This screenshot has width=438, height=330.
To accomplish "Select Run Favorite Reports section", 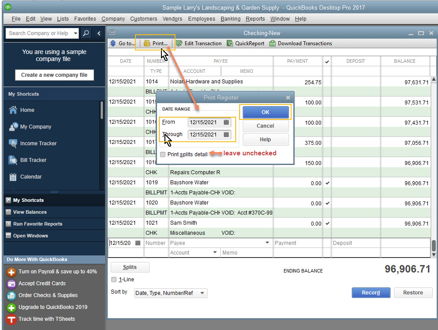I will tap(54, 224).
